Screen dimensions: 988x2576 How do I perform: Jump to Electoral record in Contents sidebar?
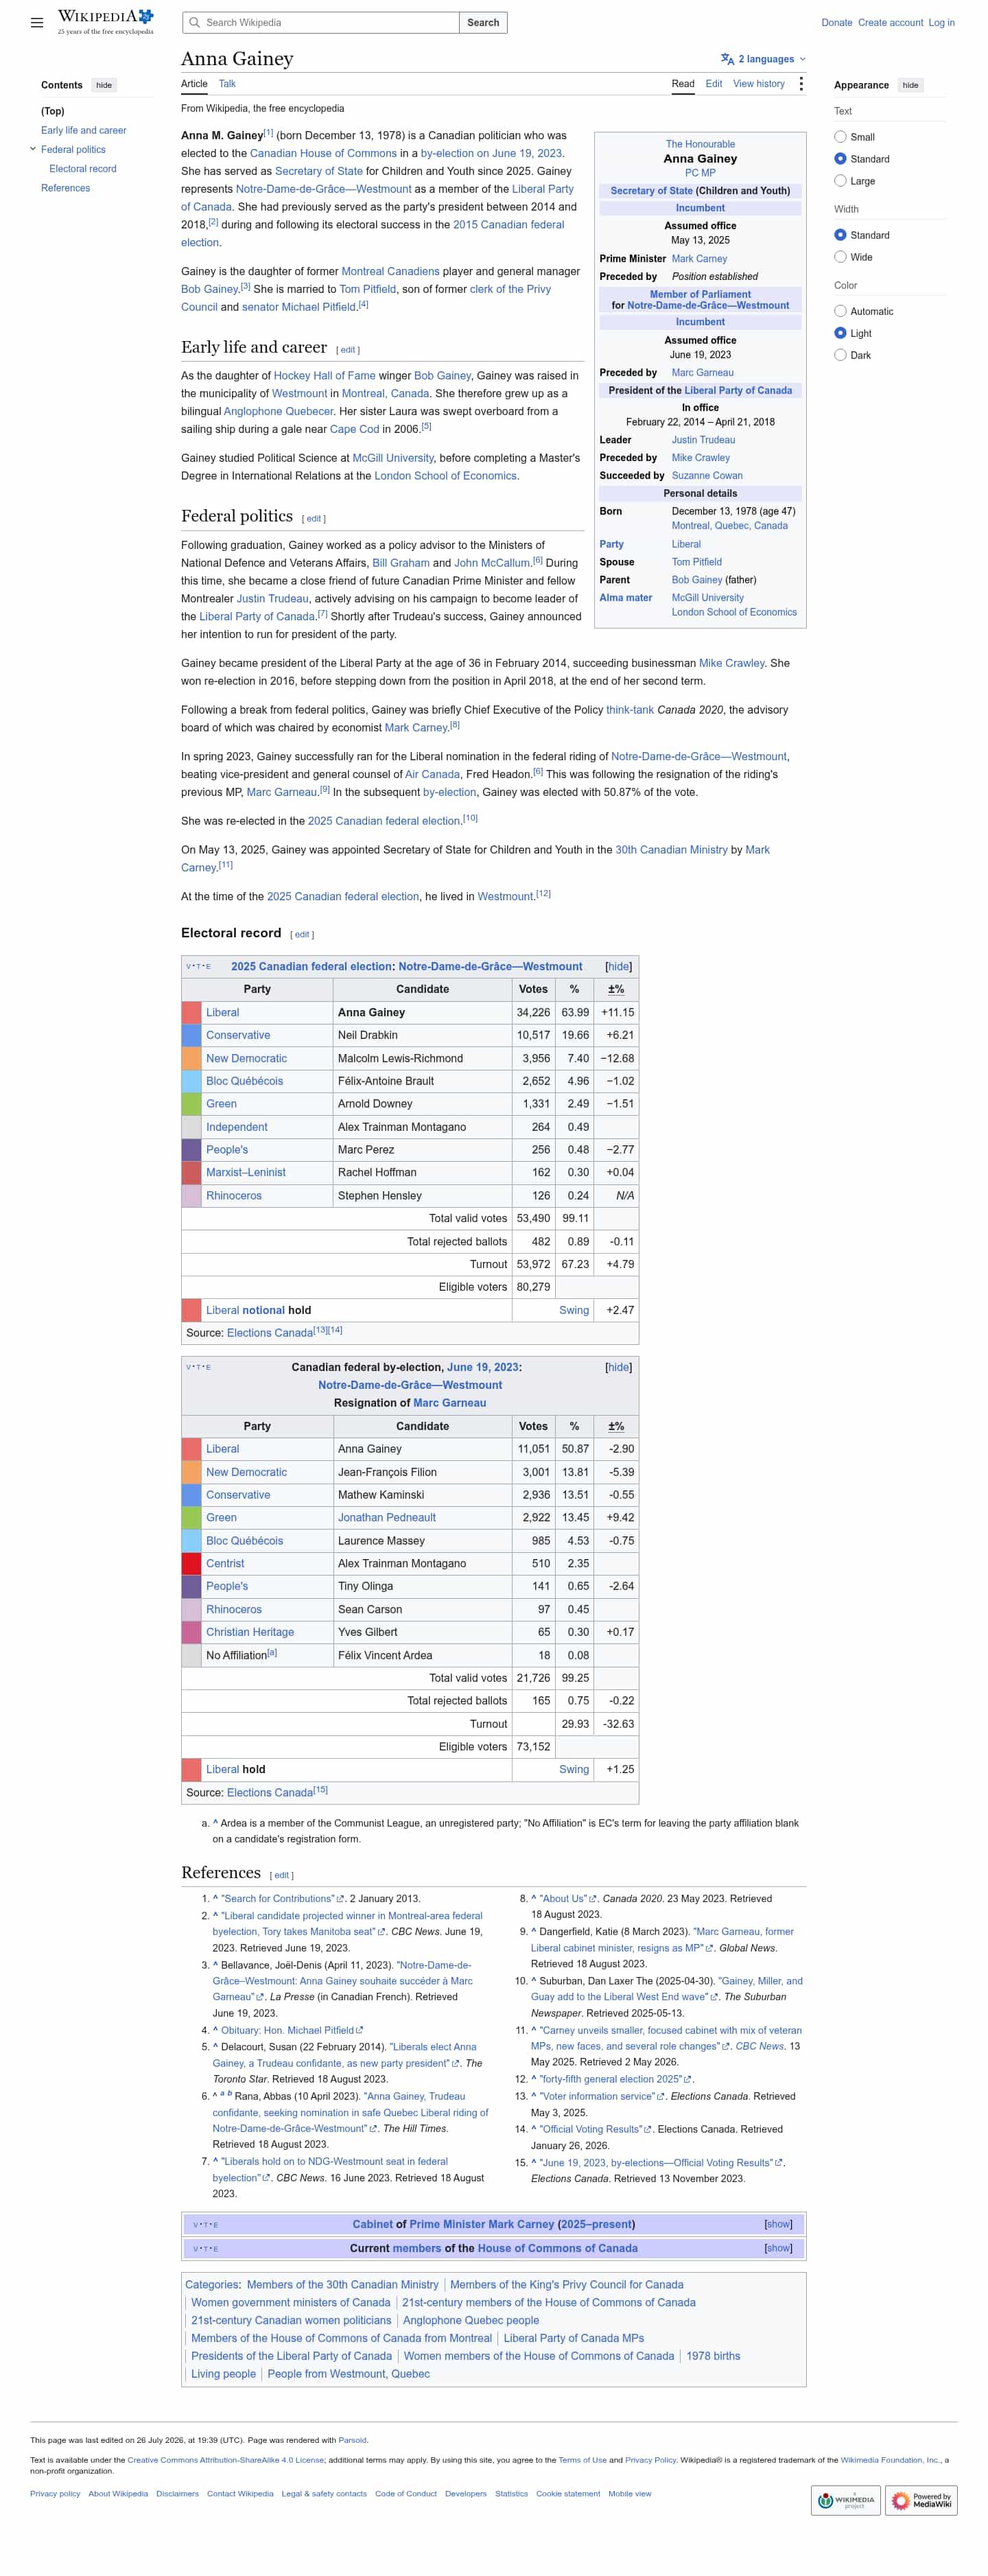(83, 169)
